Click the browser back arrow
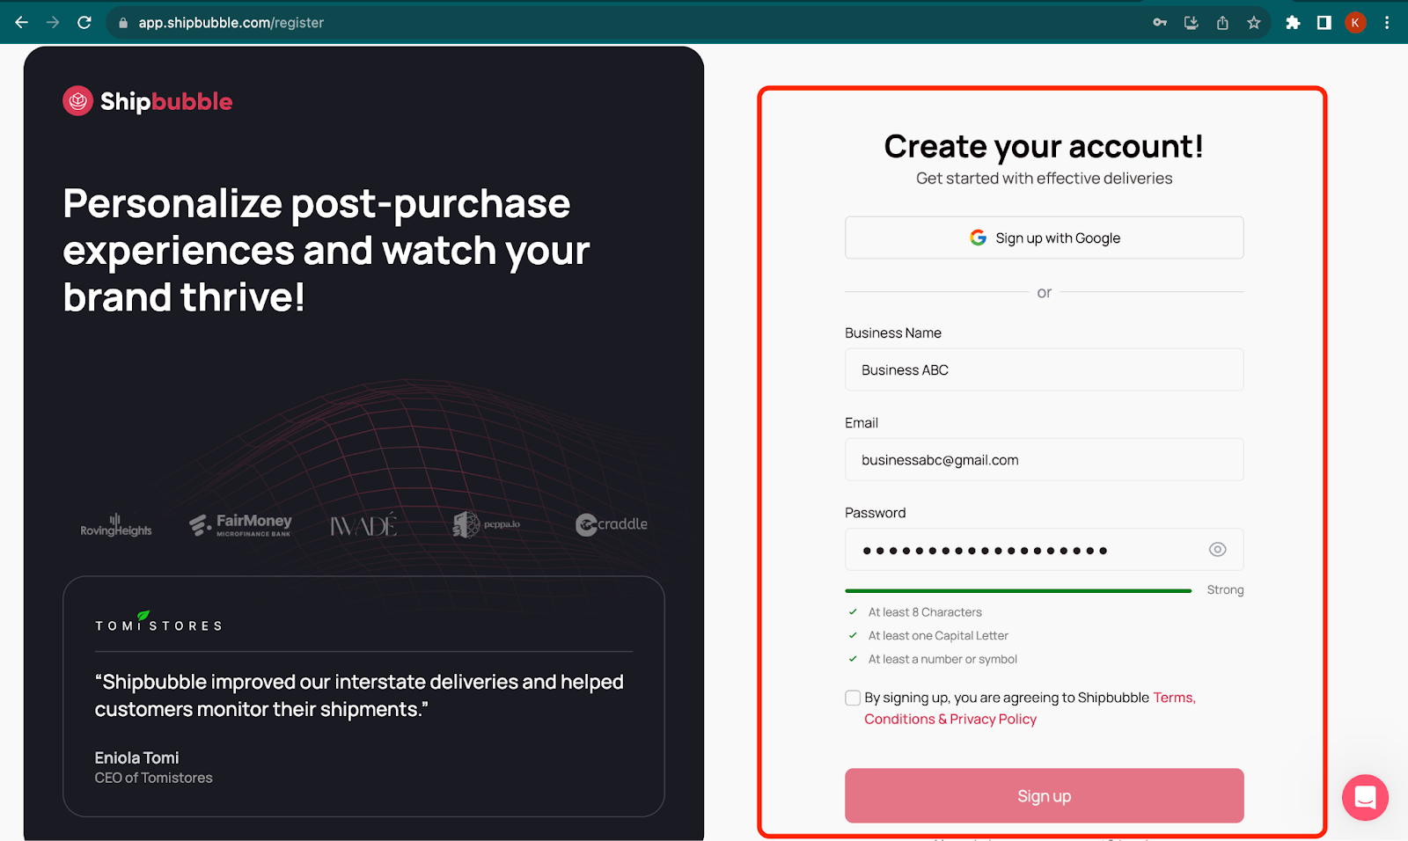 pos(22,22)
